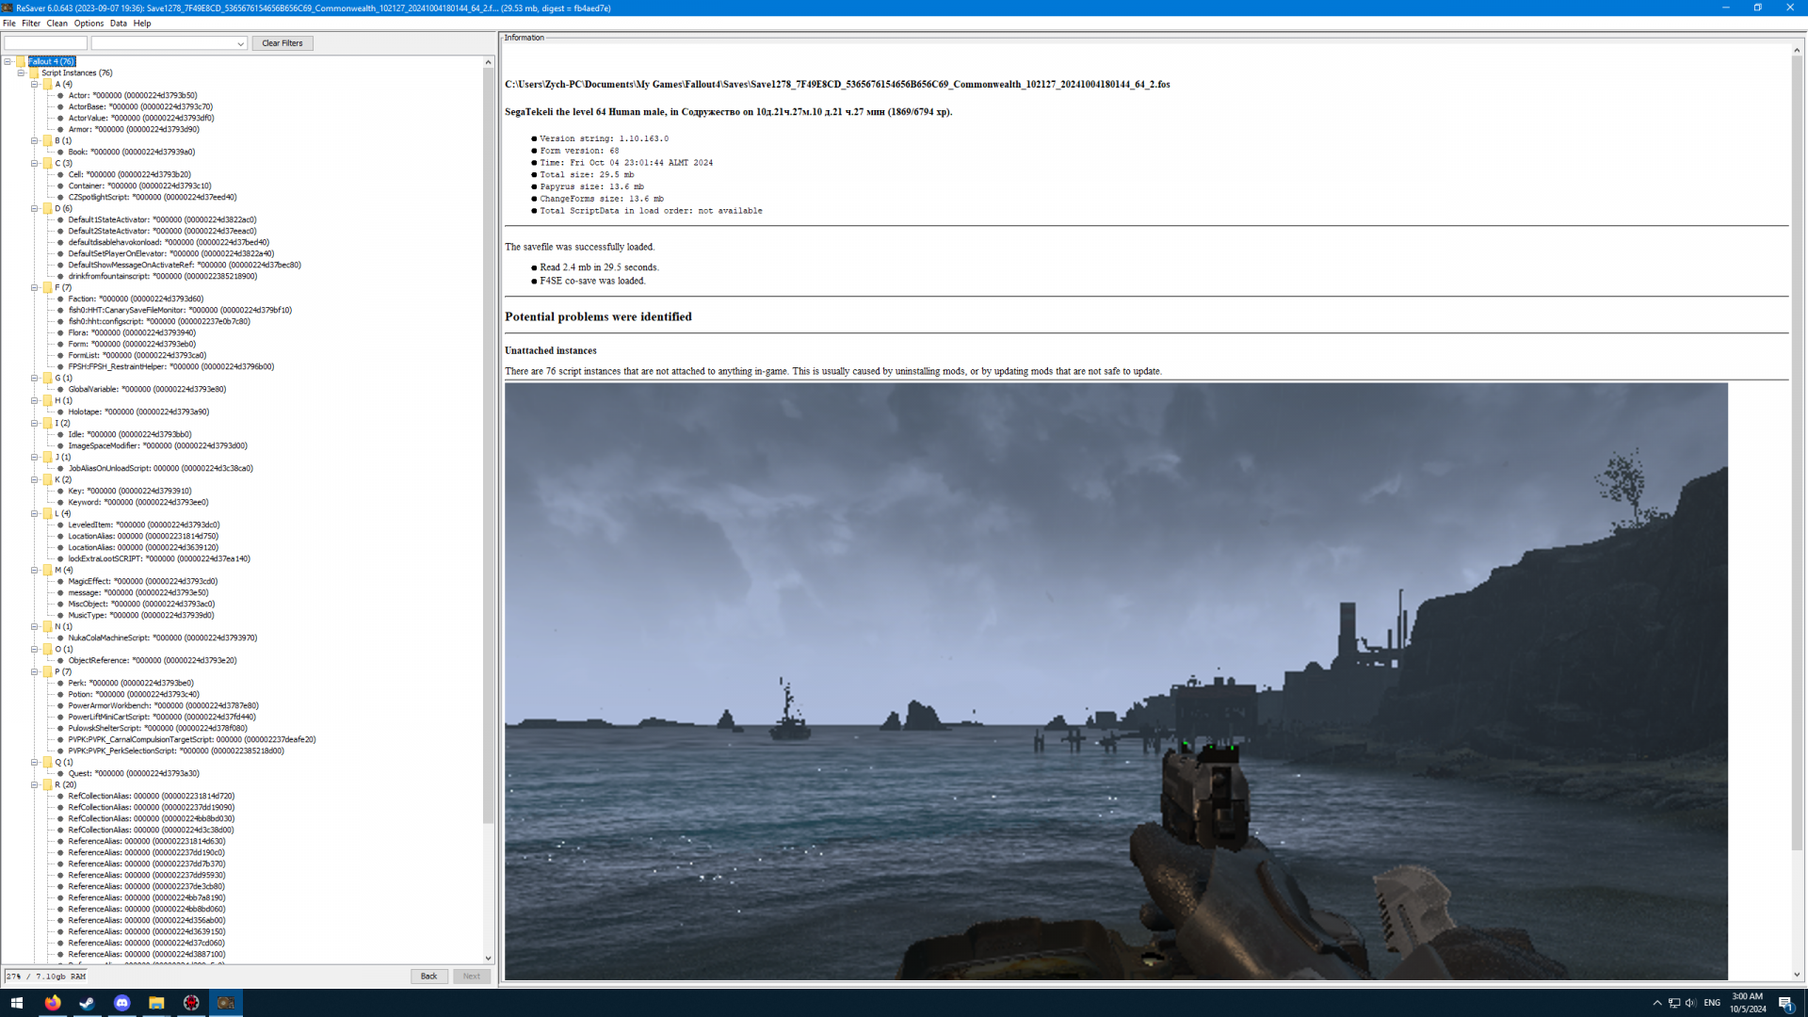Image resolution: width=1808 pixels, height=1017 pixels.
Task: Click the Fallout 4 (76) root folder icon
Action: pyautogui.click(x=21, y=61)
